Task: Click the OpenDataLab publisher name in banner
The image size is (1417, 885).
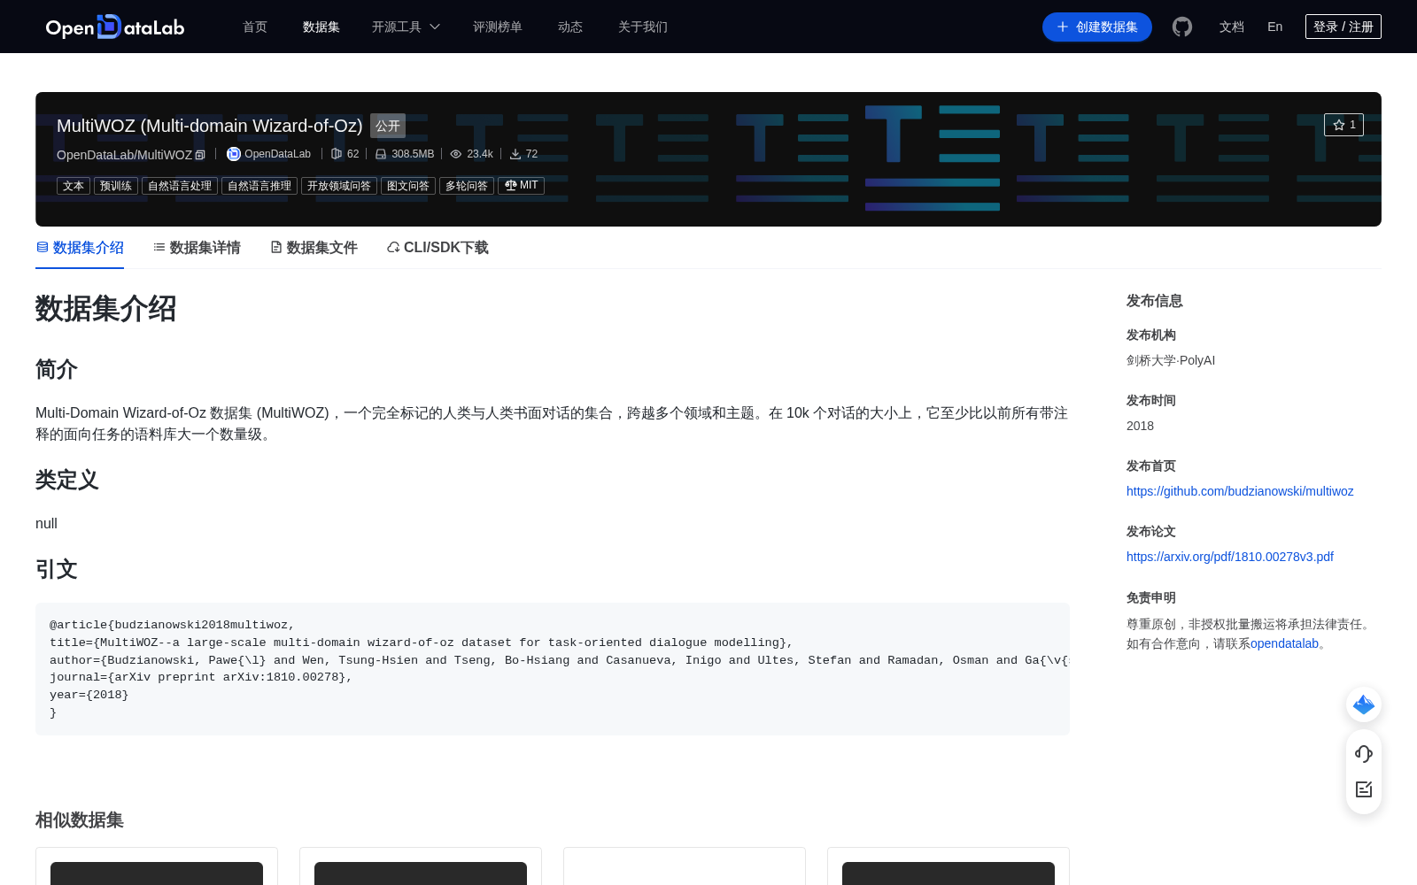Action: [x=277, y=154]
